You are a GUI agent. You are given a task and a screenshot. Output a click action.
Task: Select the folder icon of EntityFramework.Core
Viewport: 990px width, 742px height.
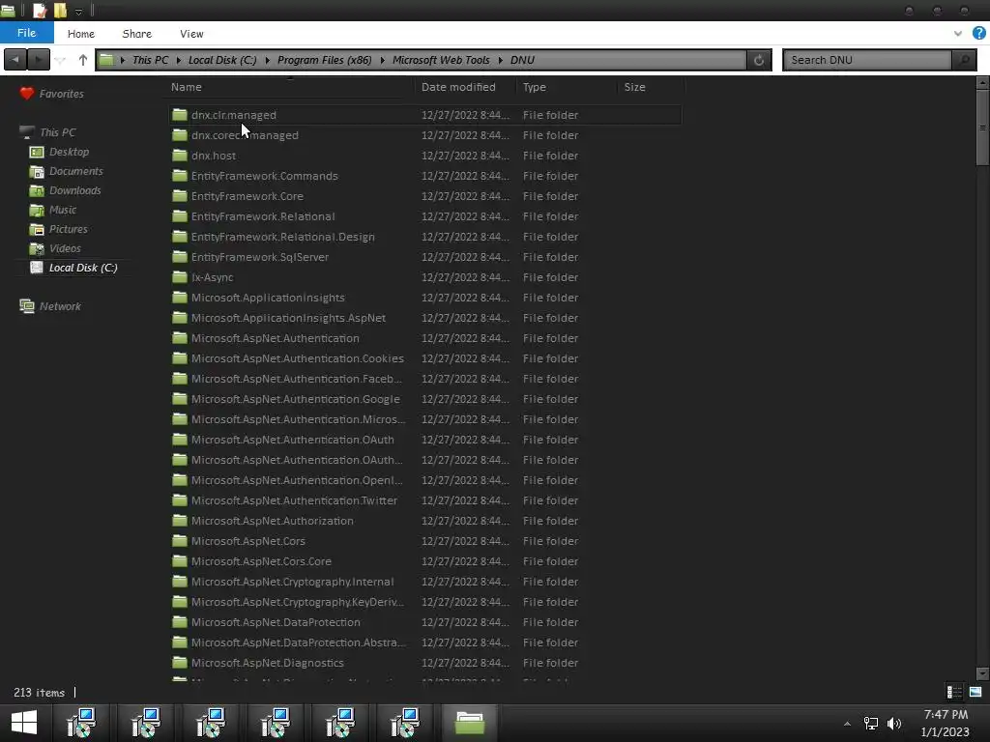click(180, 195)
